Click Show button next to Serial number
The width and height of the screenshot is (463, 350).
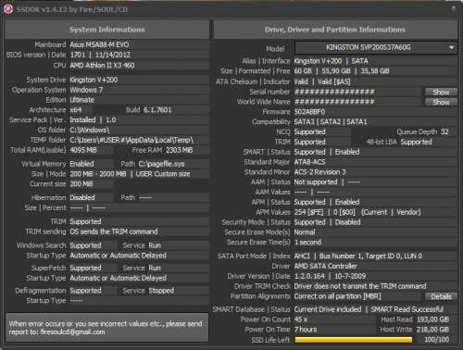(441, 92)
